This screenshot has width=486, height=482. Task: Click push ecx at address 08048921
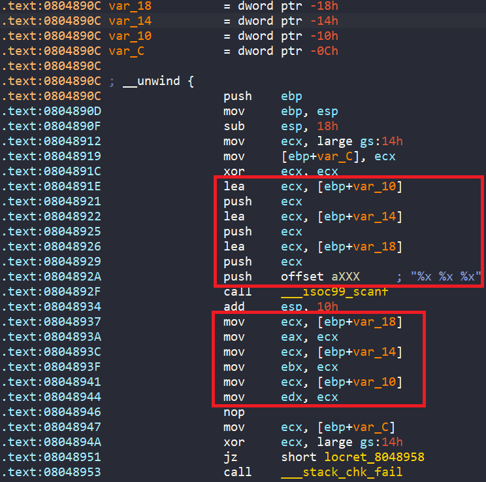[263, 201]
